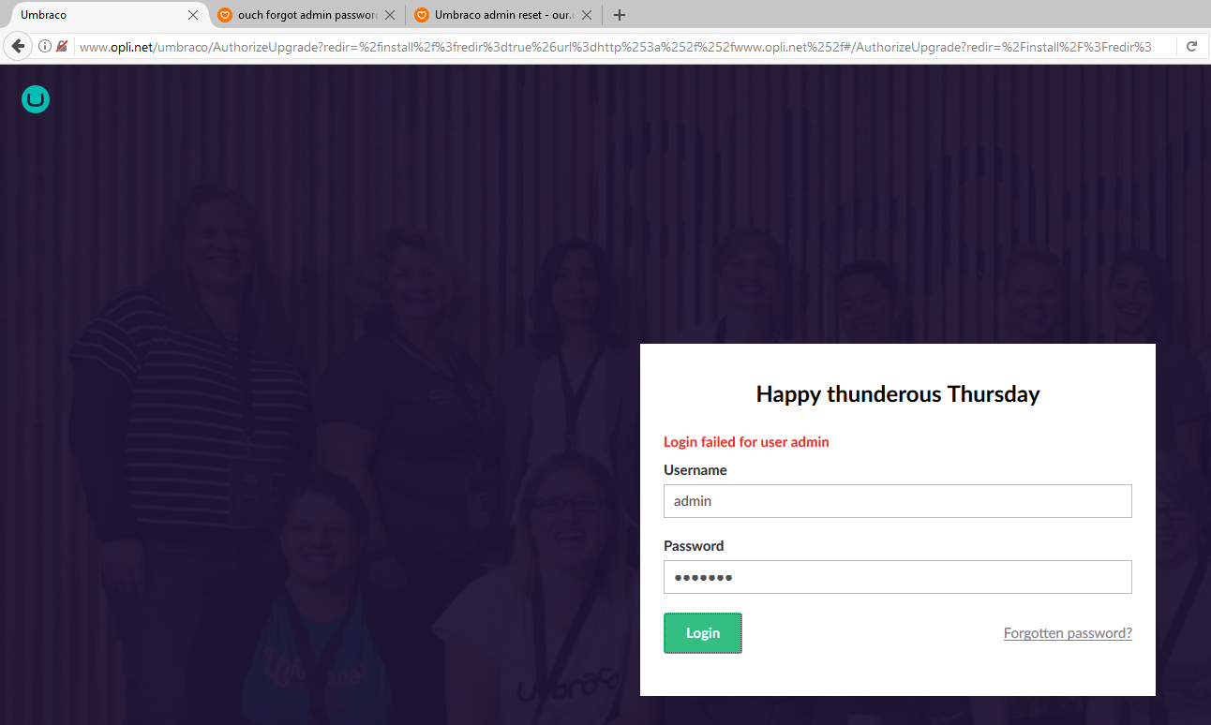Open the site information icon in address bar
This screenshot has width=1211, height=725.
pyautogui.click(x=44, y=47)
